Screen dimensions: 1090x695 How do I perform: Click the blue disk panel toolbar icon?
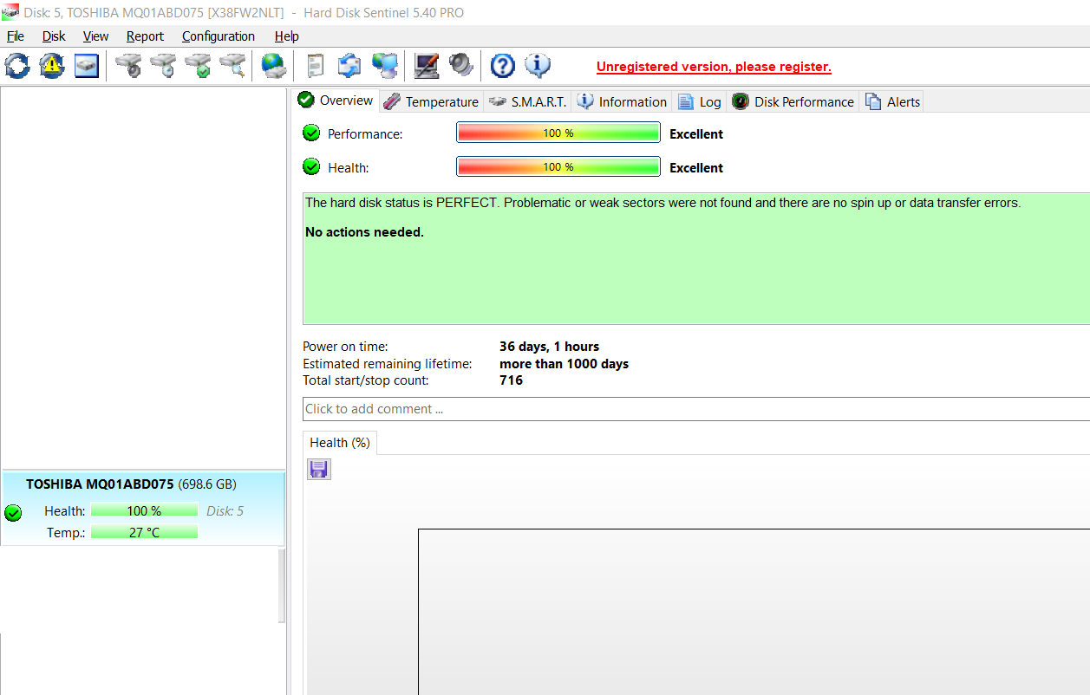pos(87,66)
